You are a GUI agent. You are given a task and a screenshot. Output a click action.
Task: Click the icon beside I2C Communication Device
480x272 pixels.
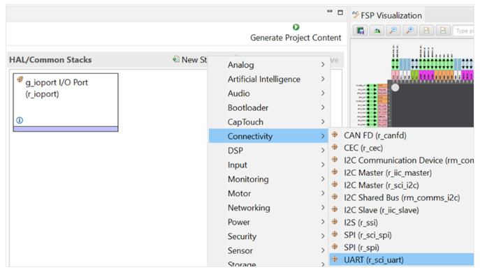[335, 159]
